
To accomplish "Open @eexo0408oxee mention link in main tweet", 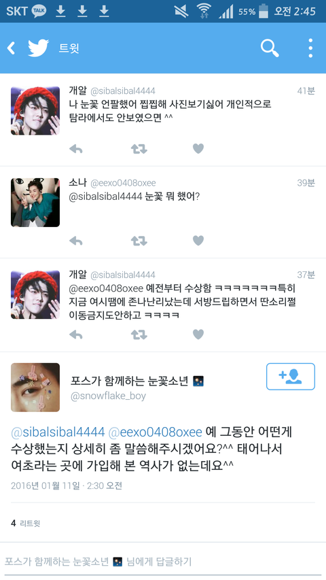I will [x=156, y=432].
